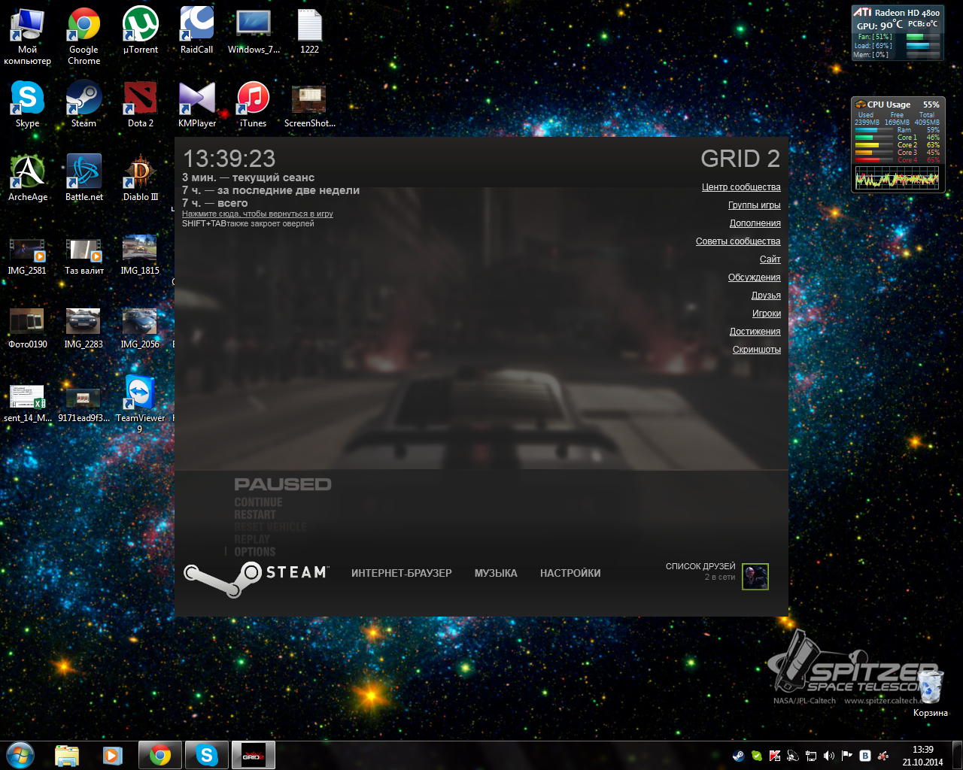This screenshot has height=770, width=963.
Task: Open the Центр сообщества link
Action: click(741, 187)
